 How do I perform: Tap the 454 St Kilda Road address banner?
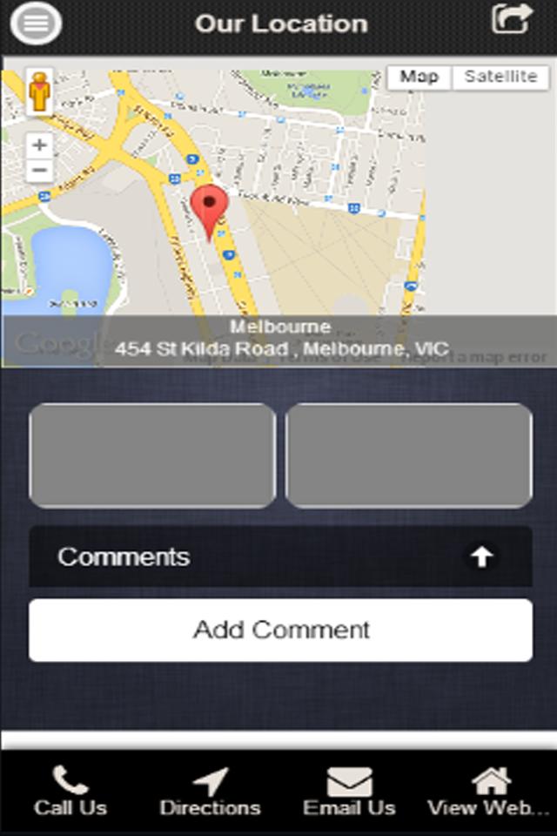pyautogui.click(x=280, y=339)
